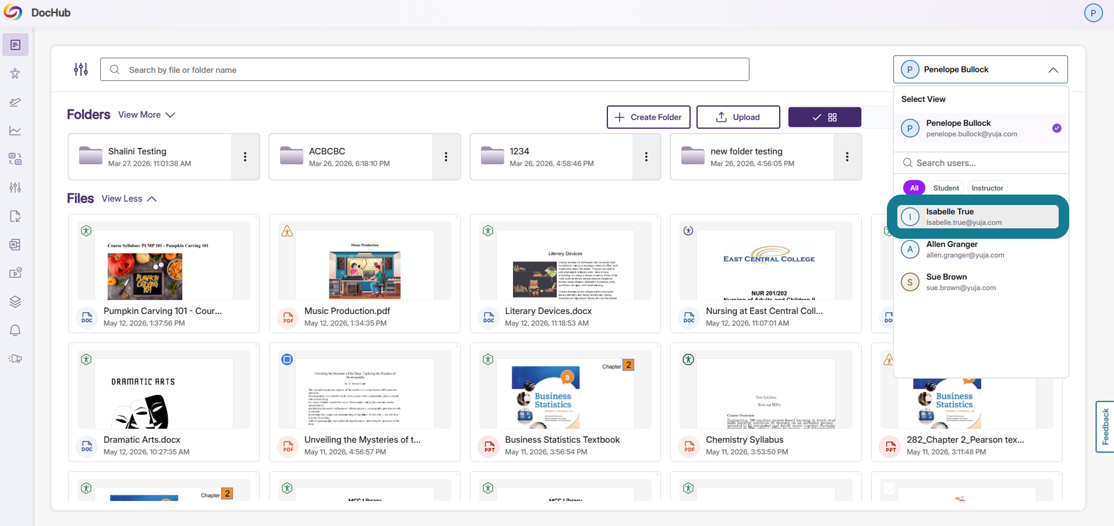Image resolution: width=1114 pixels, height=526 pixels.
Task: Uncheck the selected Unveiling the Mysteries file
Action: click(x=287, y=359)
